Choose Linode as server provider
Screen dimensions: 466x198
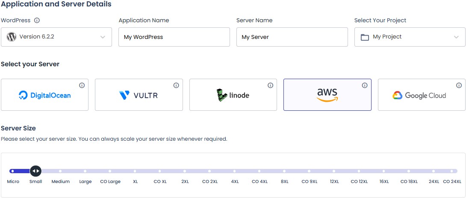click(x=233, y=95)
